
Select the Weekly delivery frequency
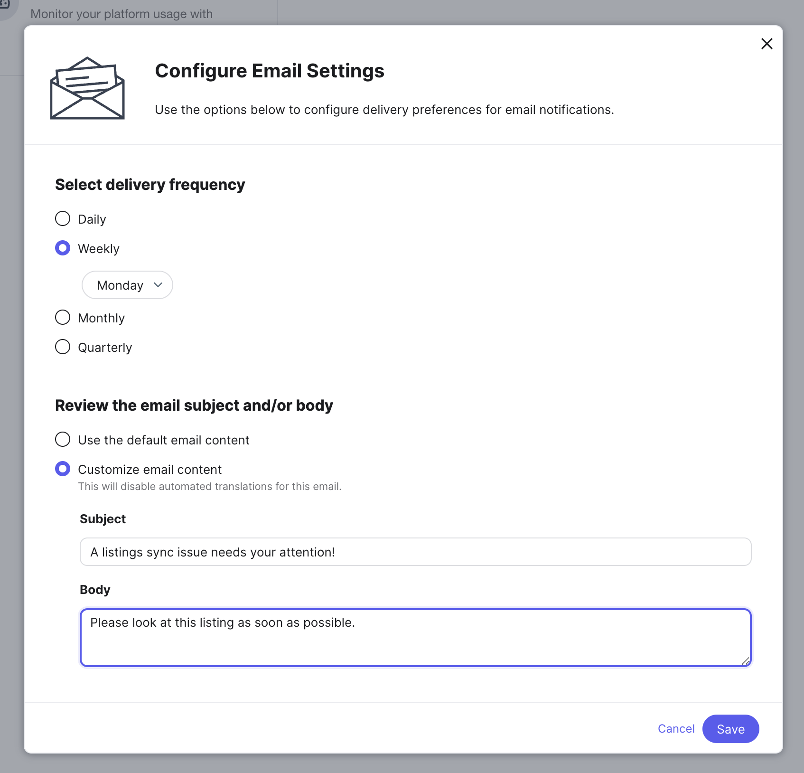point(62,248)
